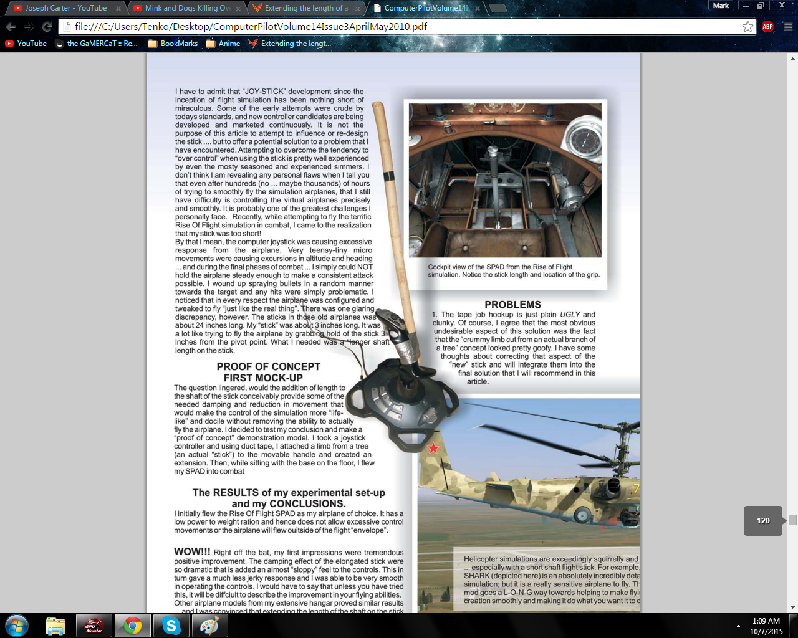Open the Adblock Plus extension icon
The image size is (798, 638).
(767, 26)
